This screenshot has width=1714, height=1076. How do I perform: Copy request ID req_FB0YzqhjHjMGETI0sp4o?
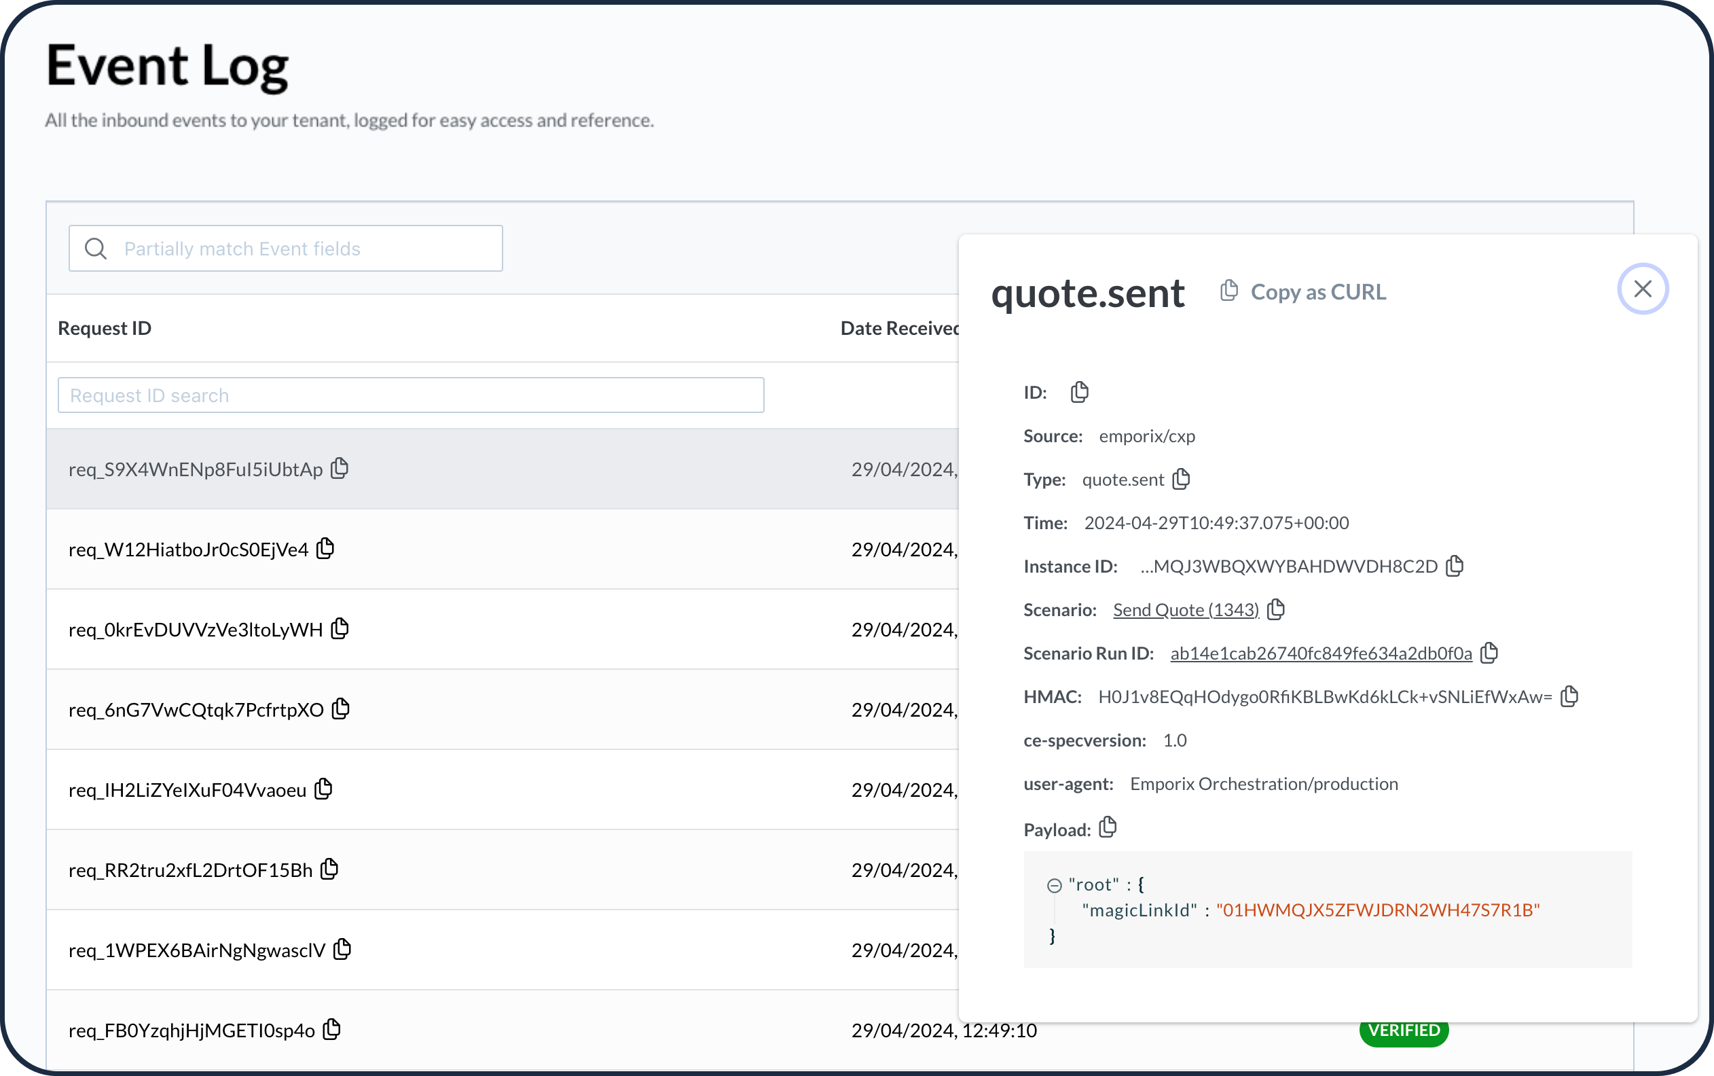[332, 1029]
